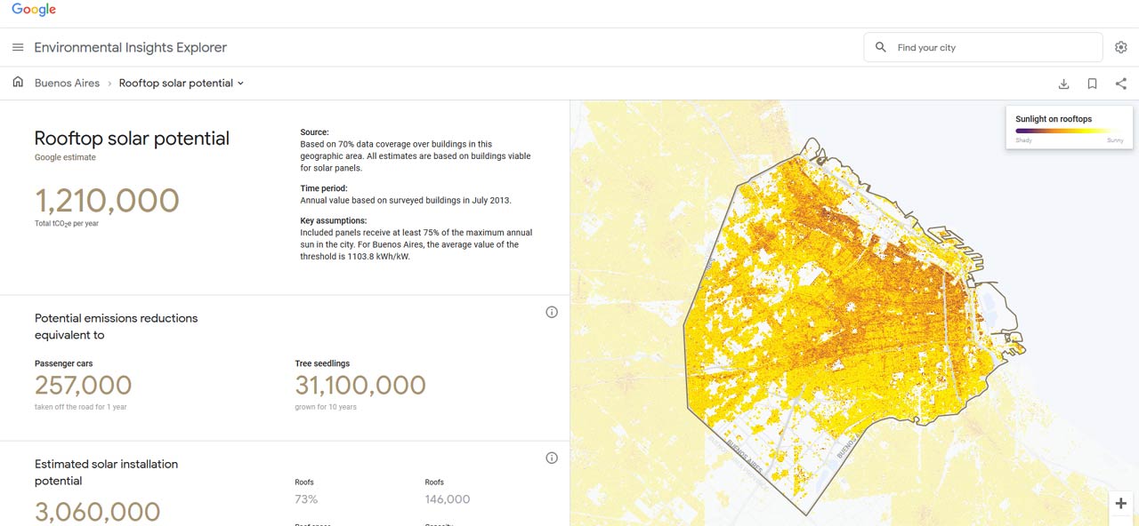This screenshot has width=1139, height=526.
Task: Click the 'Sunny' legend label
Action: click(x=1115, y=140)
